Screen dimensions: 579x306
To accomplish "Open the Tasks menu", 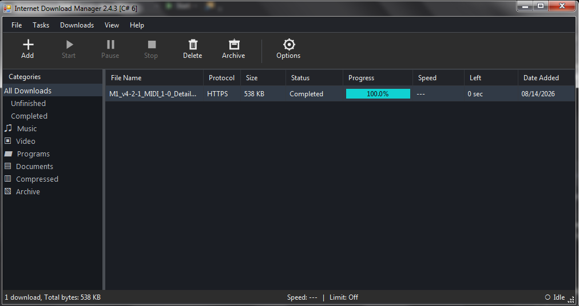I will coord(41,25).
